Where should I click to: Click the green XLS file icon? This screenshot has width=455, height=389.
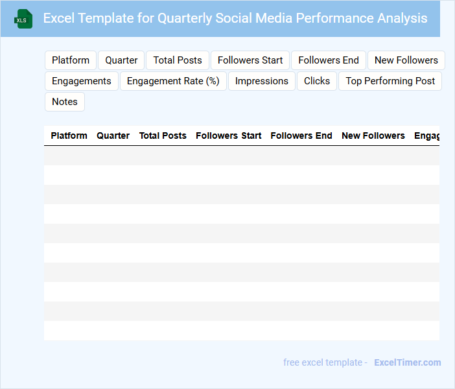coord(24,19)
